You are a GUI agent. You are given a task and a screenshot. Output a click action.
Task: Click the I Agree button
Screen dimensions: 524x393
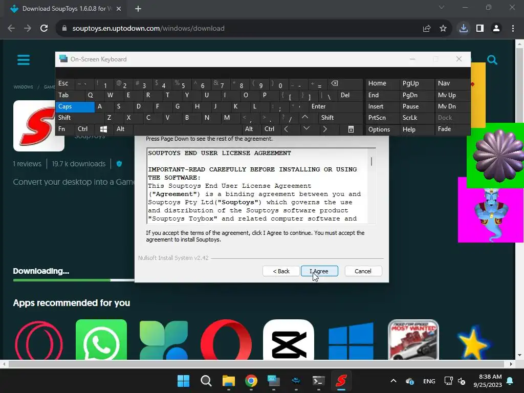click(x=319, y=271)
